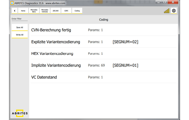The width and height of the screenshot is (189, 120).
Task: Click the ABRITES logo in sidebar
Action: tap(19, 113)
